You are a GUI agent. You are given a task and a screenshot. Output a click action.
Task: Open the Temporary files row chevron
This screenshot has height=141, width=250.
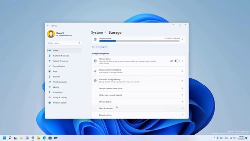[182, 40]
